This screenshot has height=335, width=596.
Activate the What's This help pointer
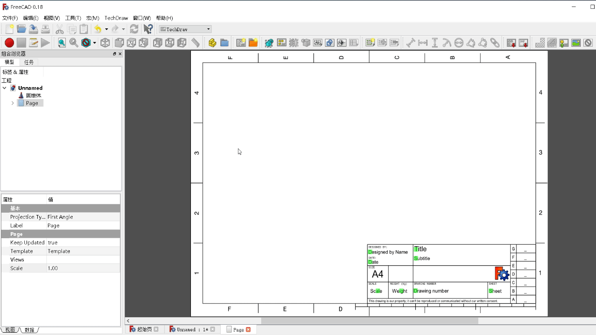148,29
